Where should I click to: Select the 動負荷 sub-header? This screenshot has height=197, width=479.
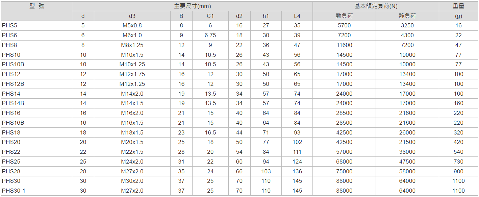point(344,16)
